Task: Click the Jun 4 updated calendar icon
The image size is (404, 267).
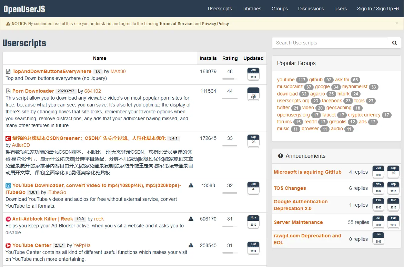Action: 253,188
